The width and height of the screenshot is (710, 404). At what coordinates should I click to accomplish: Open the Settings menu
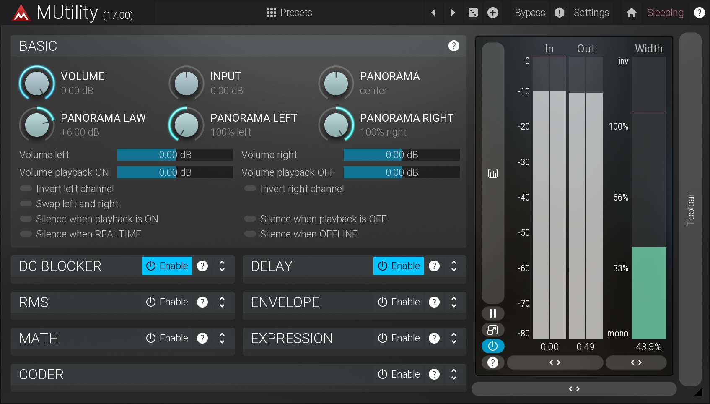coord(591,13)
